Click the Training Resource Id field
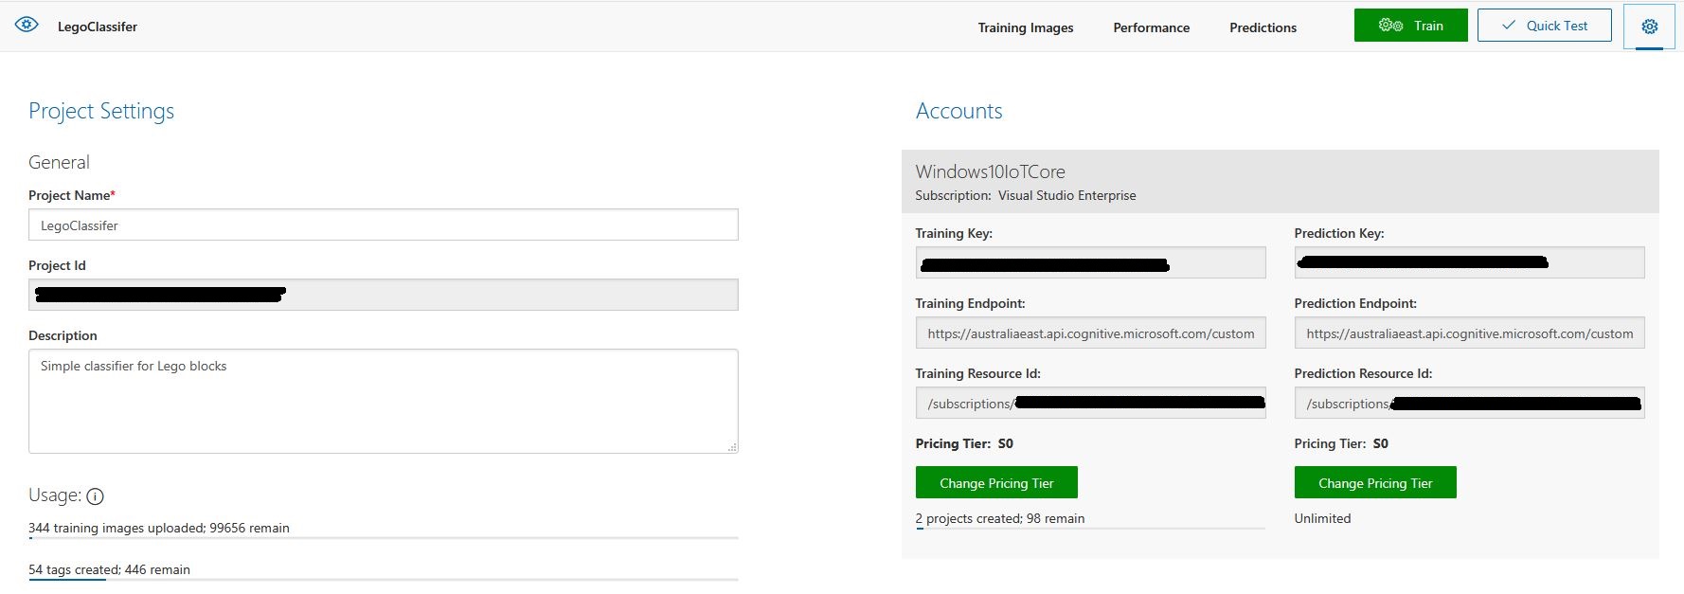The height and width of the screenshot is (594, 1684). pos(1089,404)
